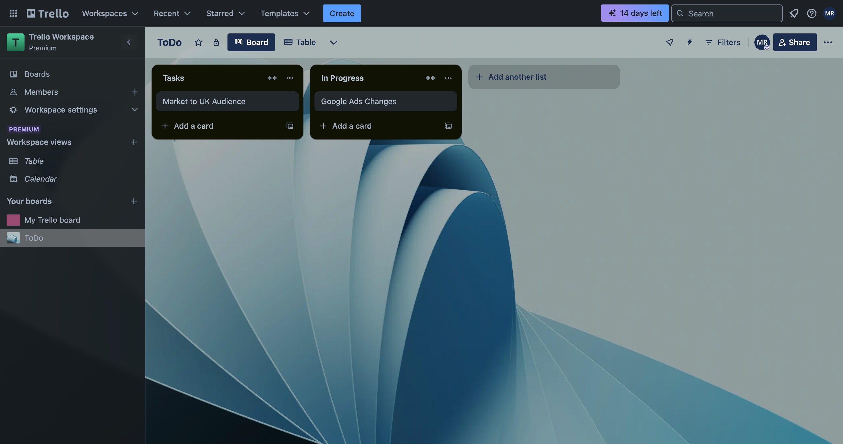Collapse the sidebar with the chevron arrow
This screenshot has height=444, width=843.
pyautogui.click(x=129, y=42)
